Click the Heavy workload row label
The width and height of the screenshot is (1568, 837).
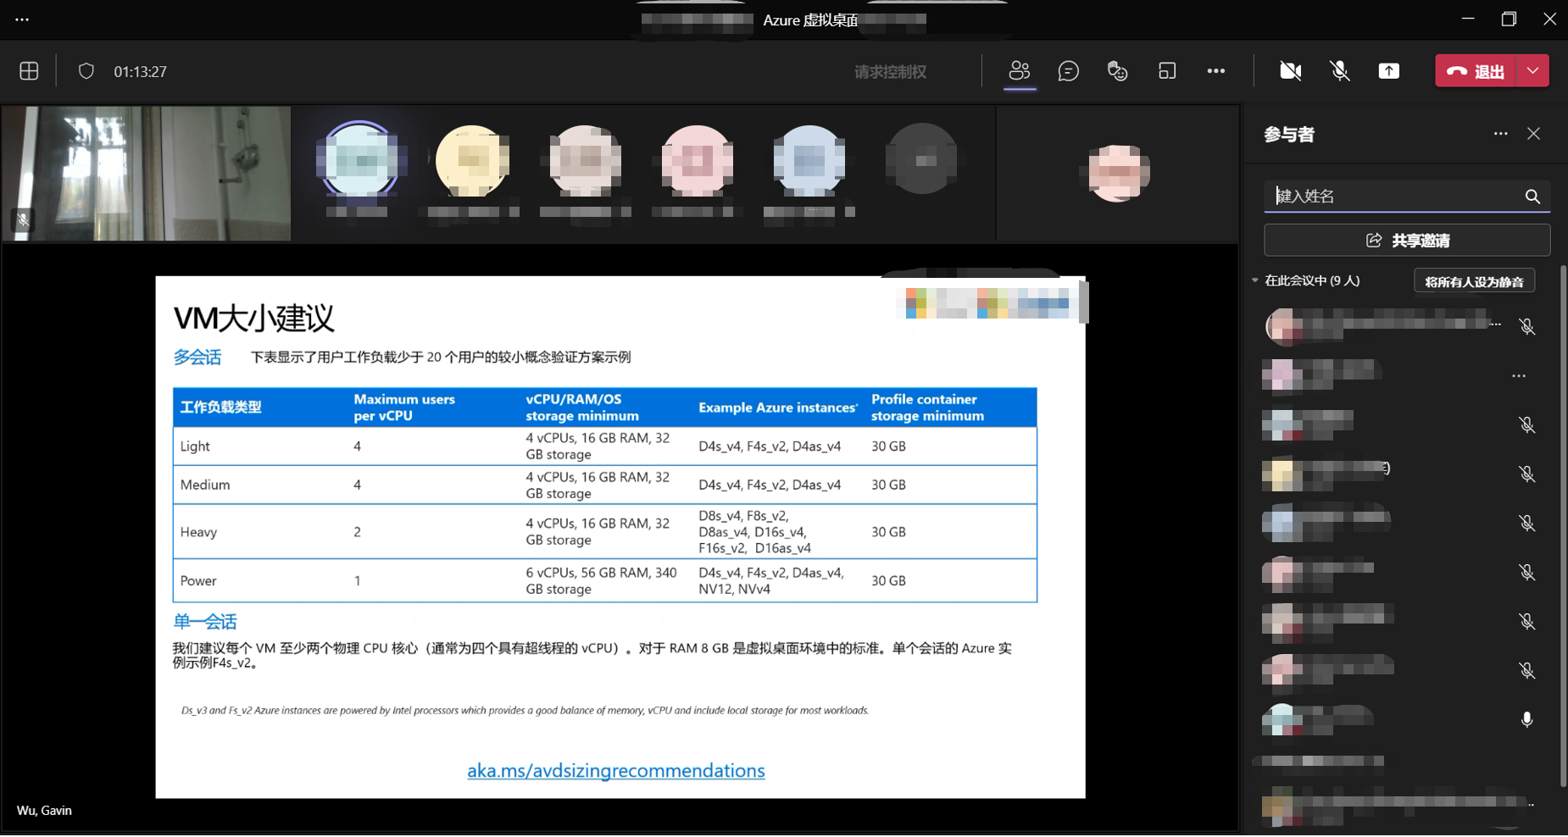tap(198, 532)
